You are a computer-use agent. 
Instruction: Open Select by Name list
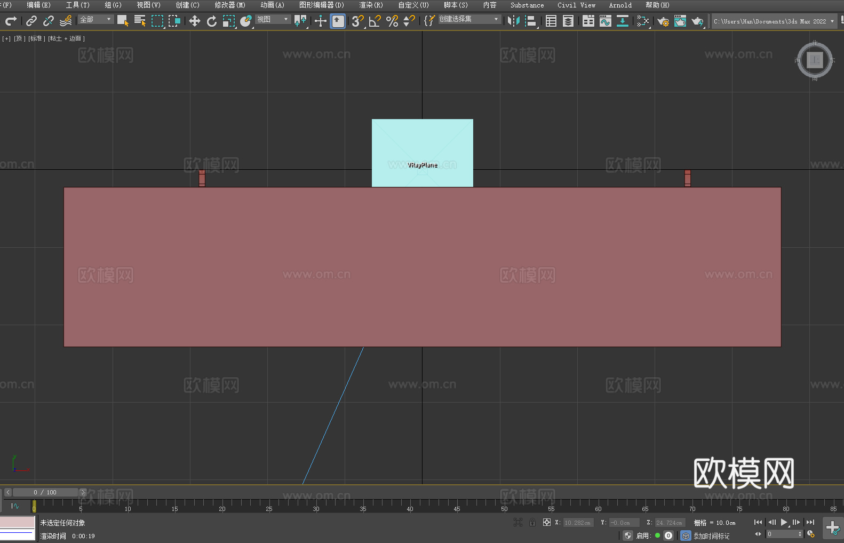click(140, 21)
